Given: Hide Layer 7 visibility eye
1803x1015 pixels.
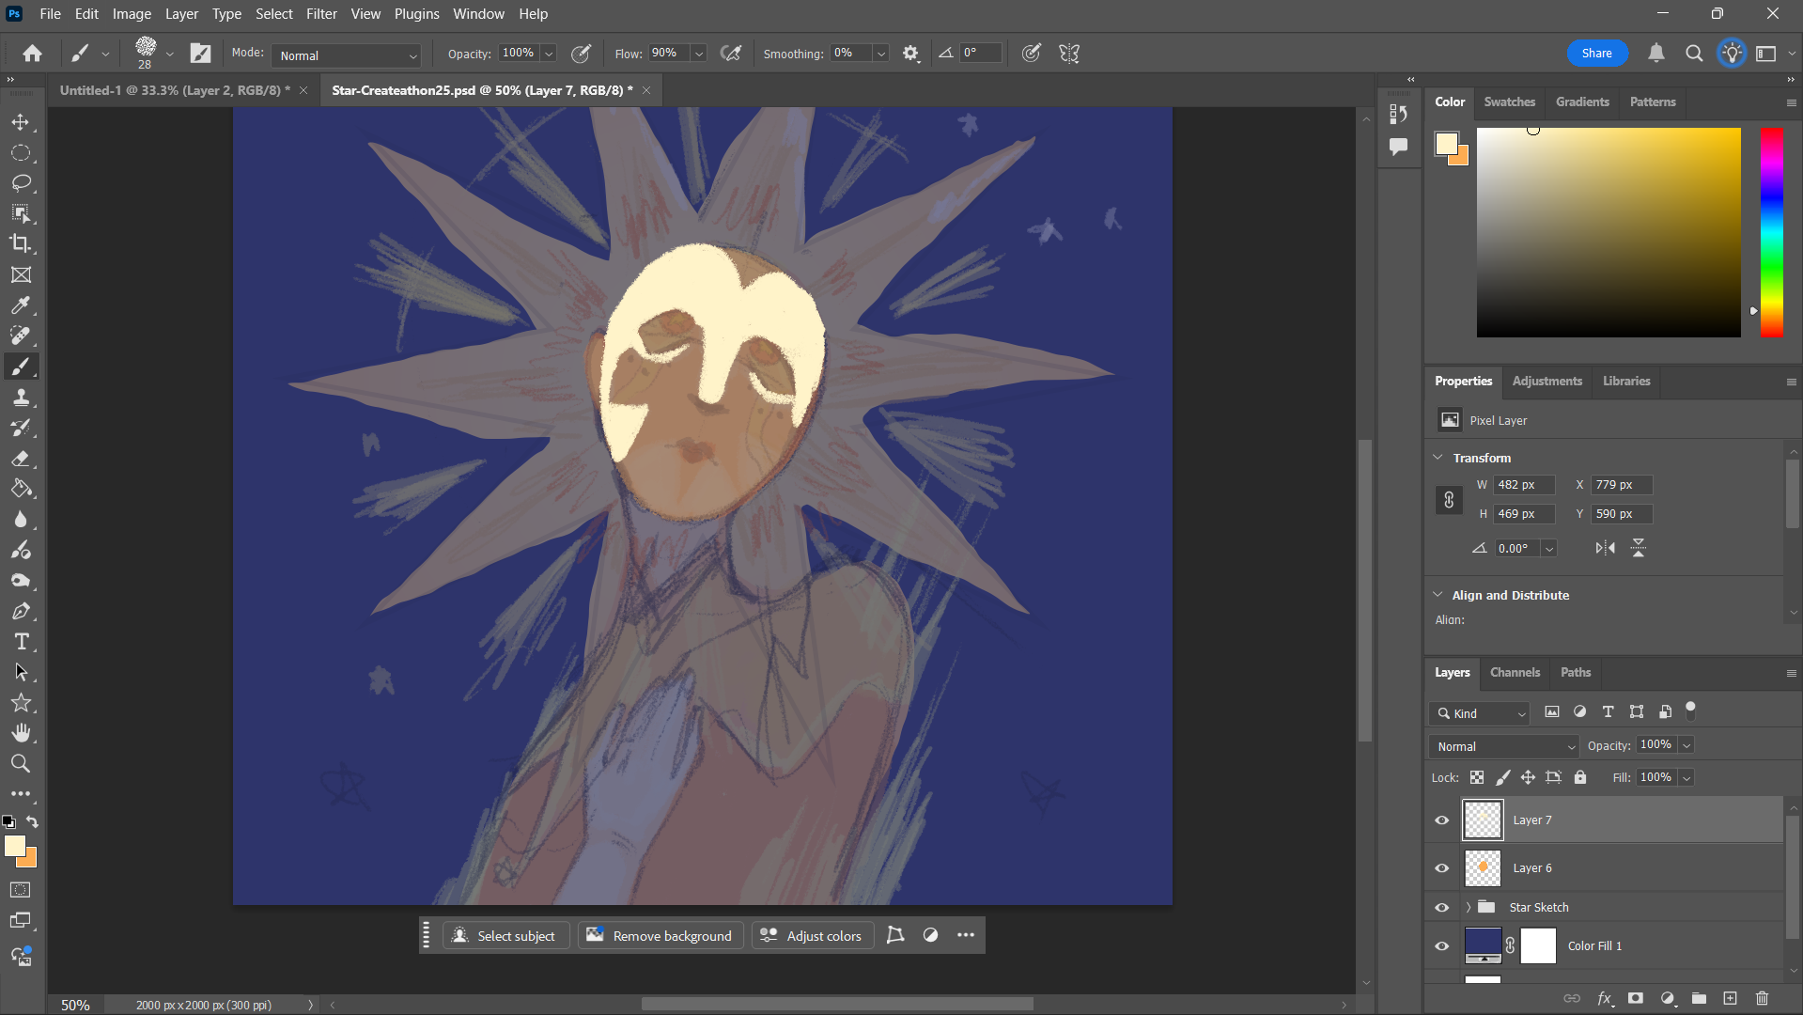Looking at the screenshot, I should 1441,820.
